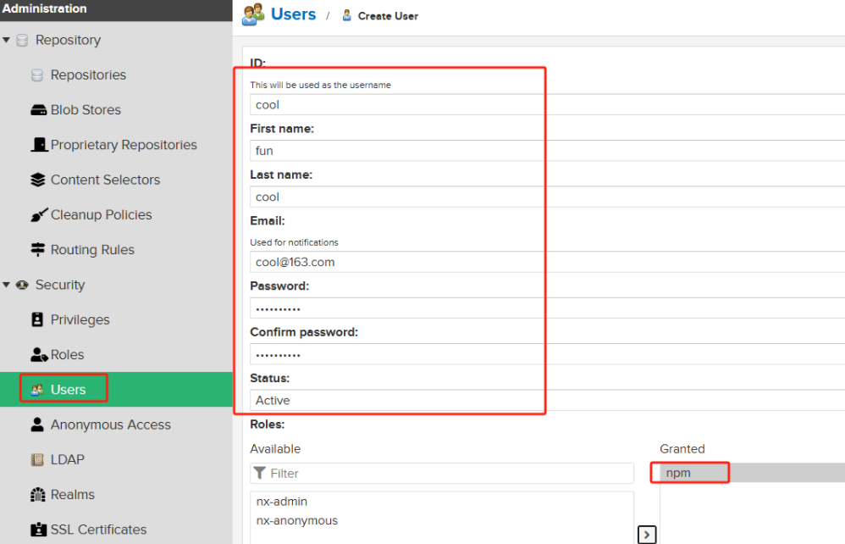Collapse the Security tree section
The height and width of the screenshot is (544, 845).
click(7, 285)
